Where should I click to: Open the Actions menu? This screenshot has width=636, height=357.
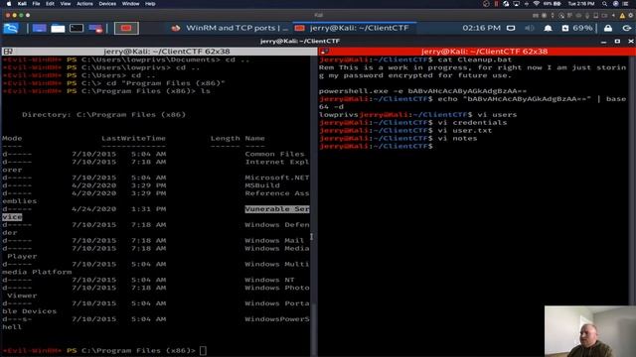pos(84,4)
